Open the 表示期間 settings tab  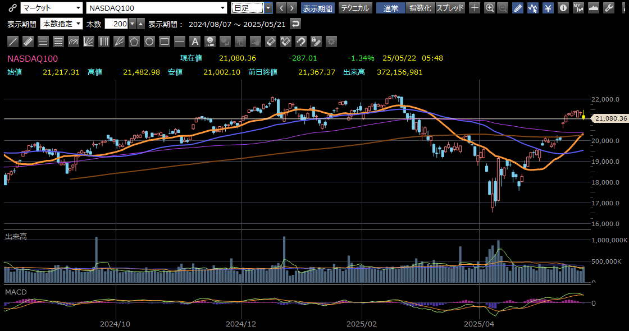click(x=318, y=8)
